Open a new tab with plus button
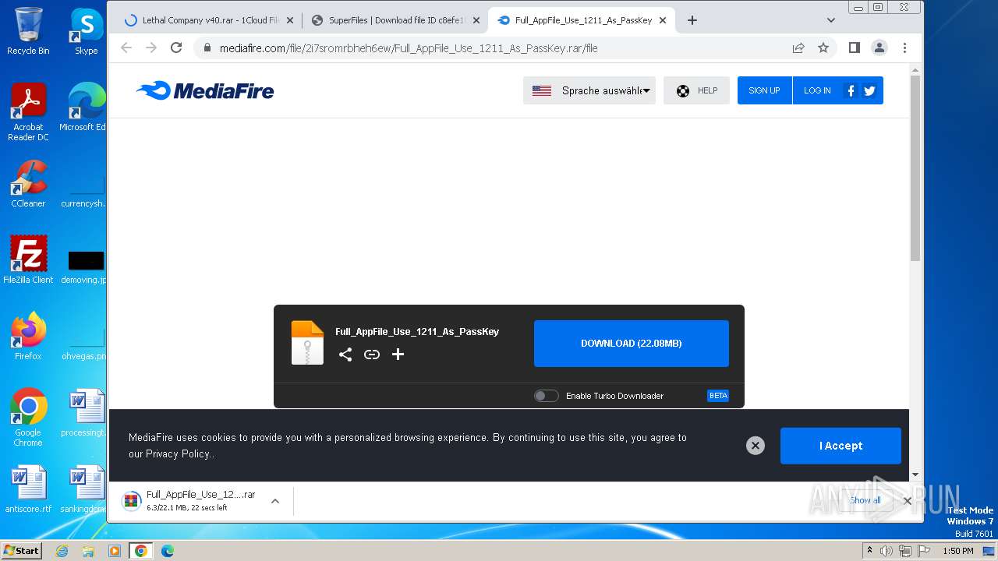The image size is (998, 561). tap(692, 20)
